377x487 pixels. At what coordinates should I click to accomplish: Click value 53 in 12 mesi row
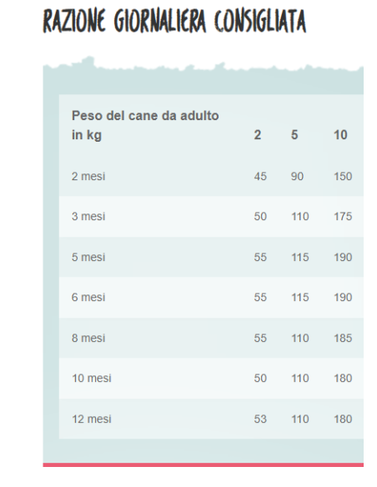pyautogui.click(x=260, y=419)
